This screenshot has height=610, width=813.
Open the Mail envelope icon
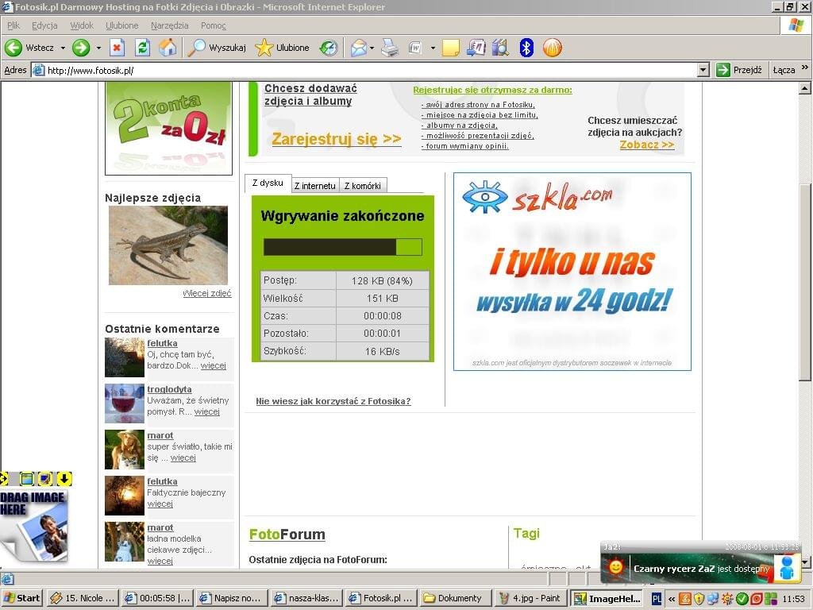coord(358,48)
